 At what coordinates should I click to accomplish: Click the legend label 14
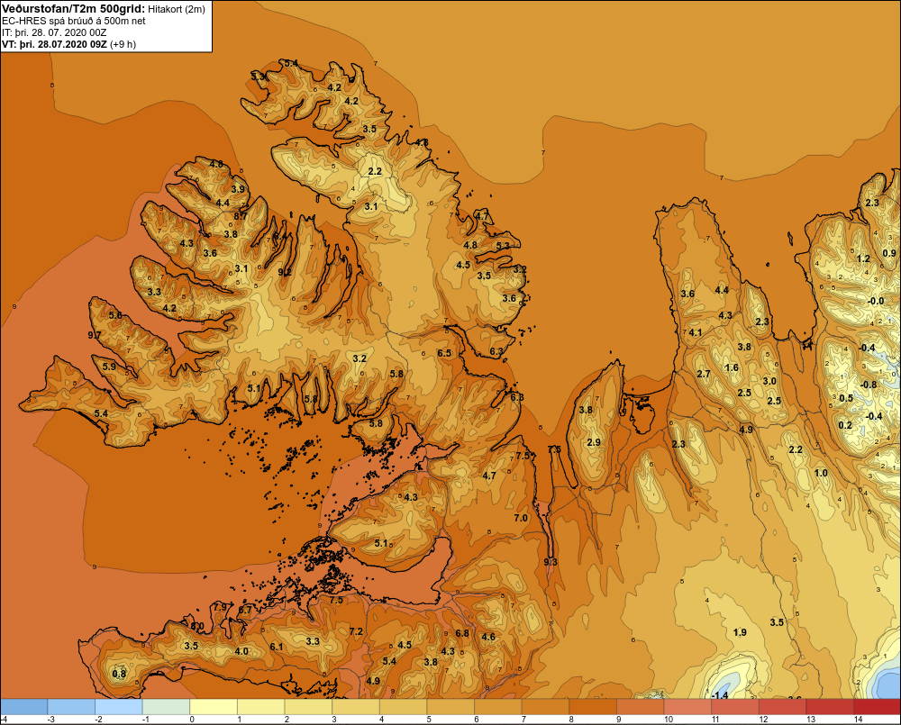858,720
